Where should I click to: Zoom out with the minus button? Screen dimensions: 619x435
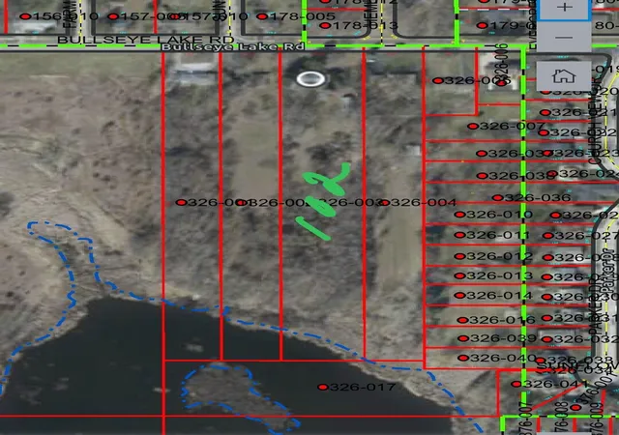[x=565, y=37]
